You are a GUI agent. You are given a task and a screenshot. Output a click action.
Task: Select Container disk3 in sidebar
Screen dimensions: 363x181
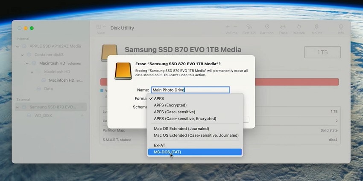tap(49, 55)
